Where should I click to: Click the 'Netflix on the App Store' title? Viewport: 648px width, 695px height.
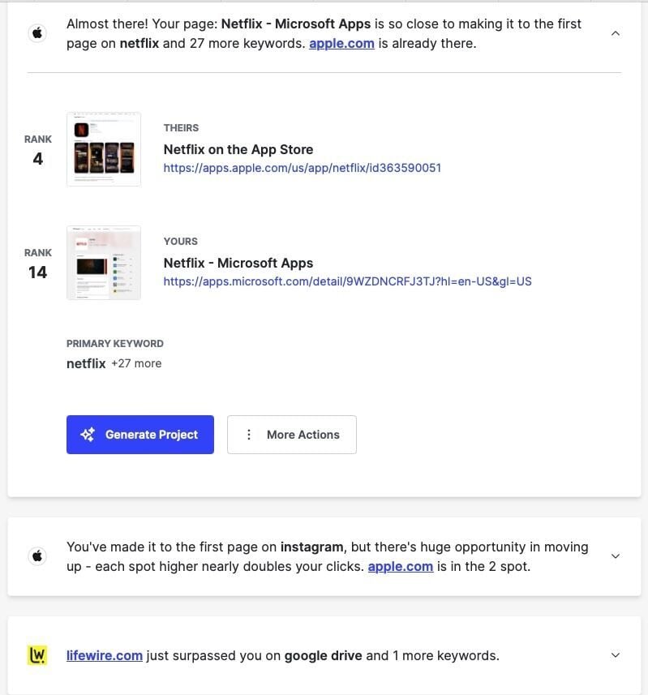click(238, 149)
